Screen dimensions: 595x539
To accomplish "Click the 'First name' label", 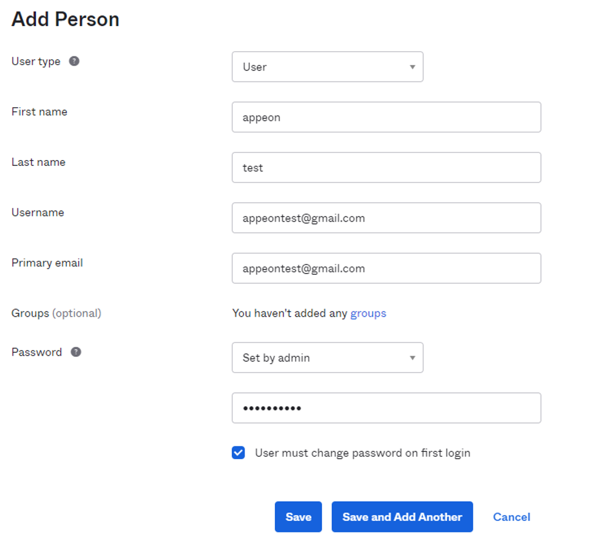I will point(39,112).
